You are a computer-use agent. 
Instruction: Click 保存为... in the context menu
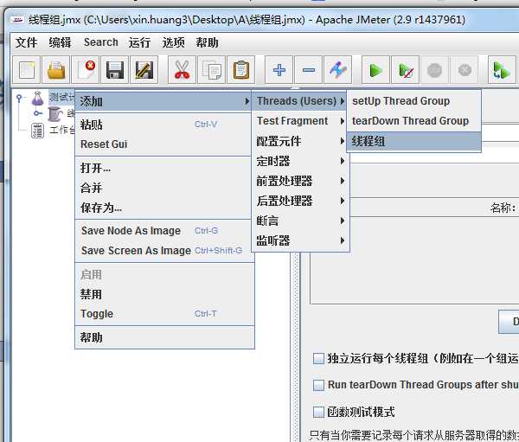click(x=163, y=208)
